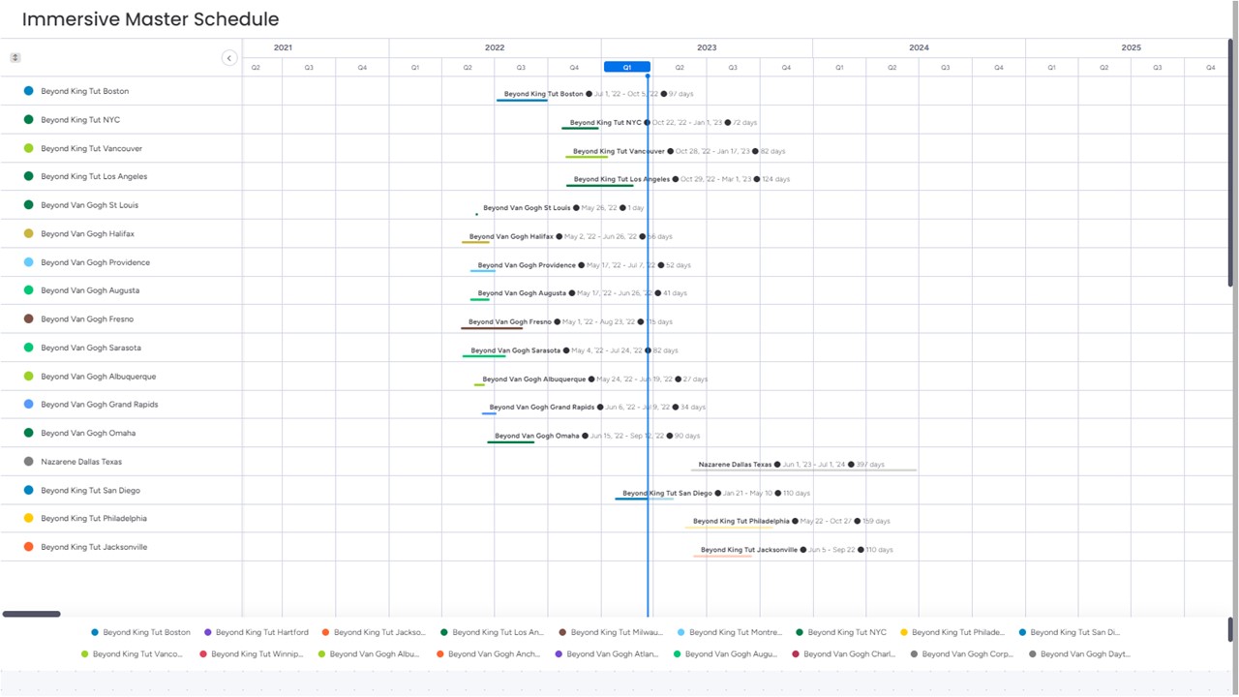Toggle Beyond King Tut Jackso... legend entry
Screen dimensions: 1239x697
(x=375, y=632)
